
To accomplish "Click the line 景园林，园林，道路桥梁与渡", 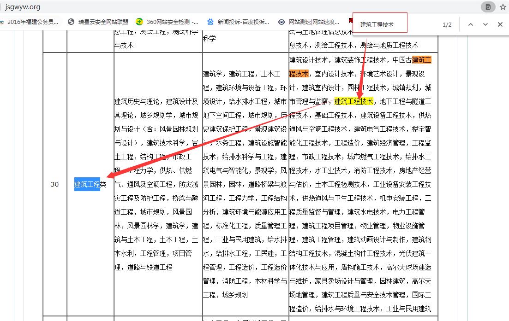I will point(245,184).
